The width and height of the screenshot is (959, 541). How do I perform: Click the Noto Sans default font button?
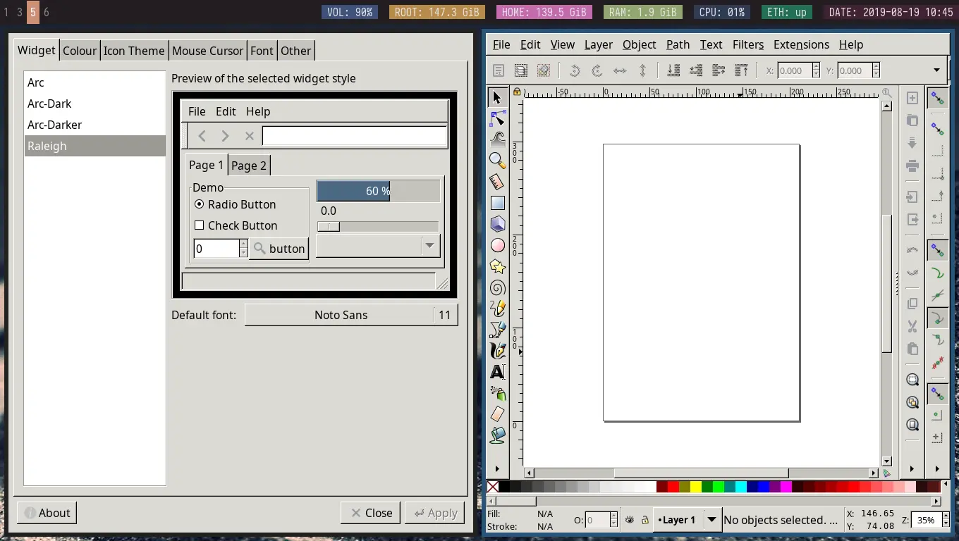tap(351, 315)
